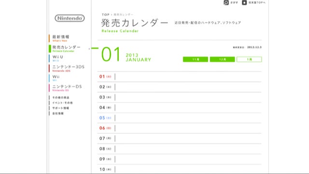Click the TOP page icon in header
The width and height of the screenshot is (309, 174).
244,2
